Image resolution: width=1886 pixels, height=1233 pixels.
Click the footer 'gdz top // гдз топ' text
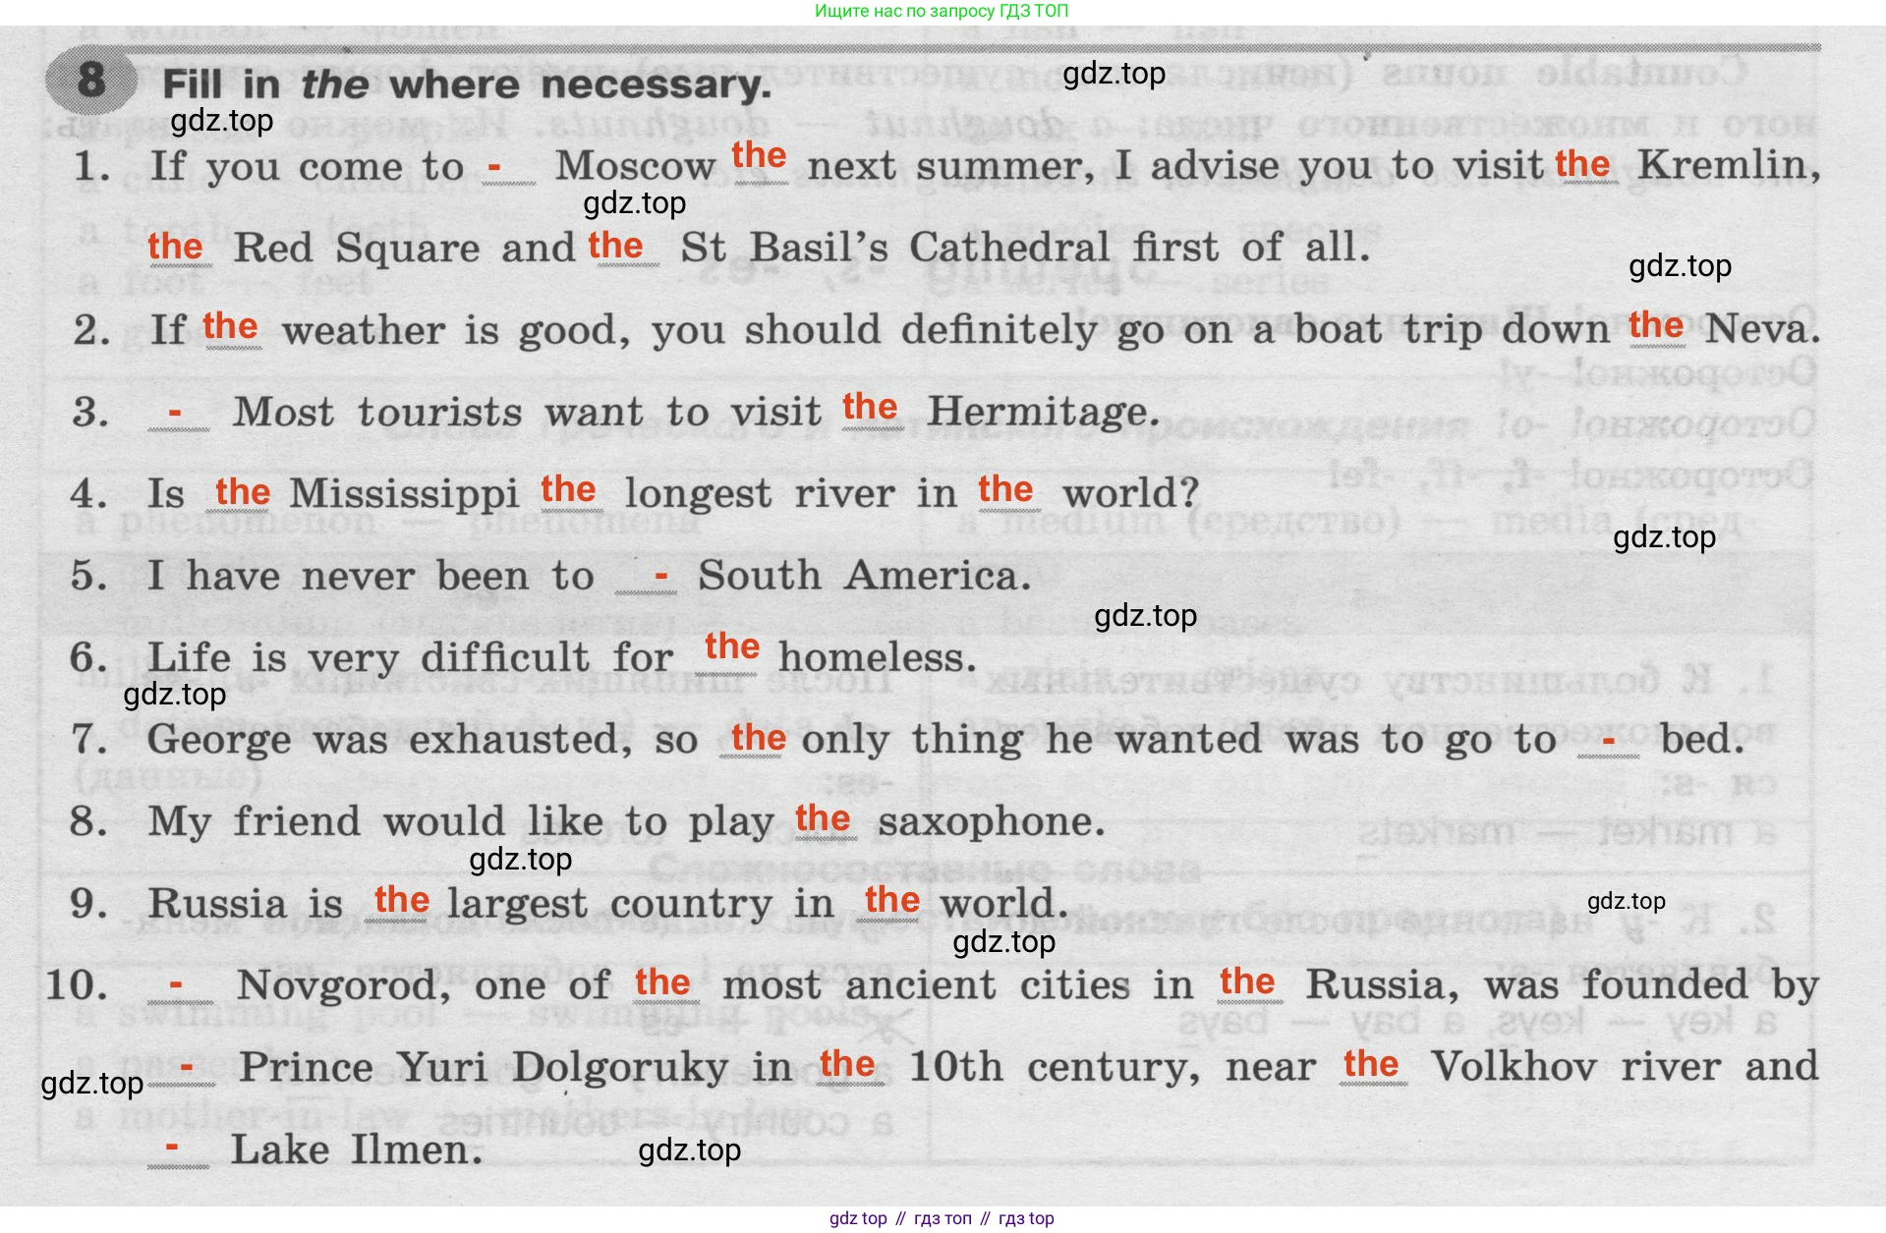point(941,1218)
